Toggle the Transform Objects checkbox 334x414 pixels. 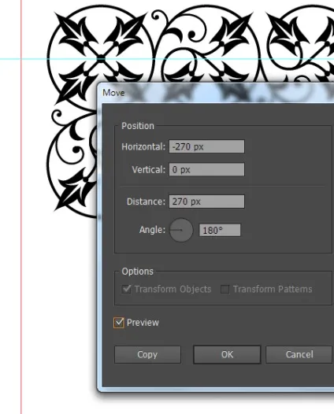[x=126, y=289]
